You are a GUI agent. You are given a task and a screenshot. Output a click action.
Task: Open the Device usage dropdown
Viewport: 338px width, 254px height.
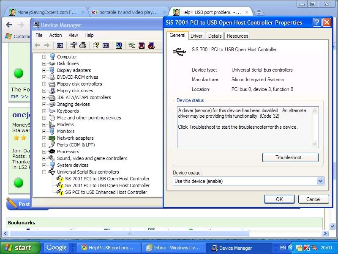[320, 181]
